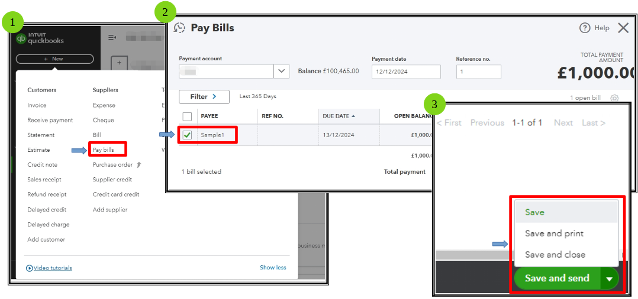Open the table settings gear icon
This screenshot has height=299, width=638.
(x=615, y=97)
